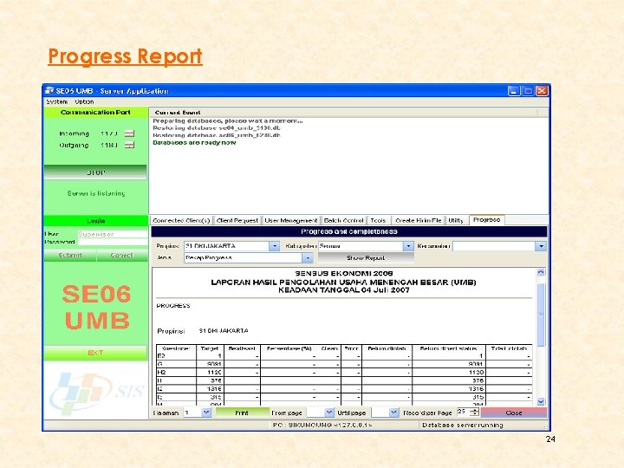Click the green EXIT button
Viewport: 624px width, 468px height.
[x=95, y=353]
